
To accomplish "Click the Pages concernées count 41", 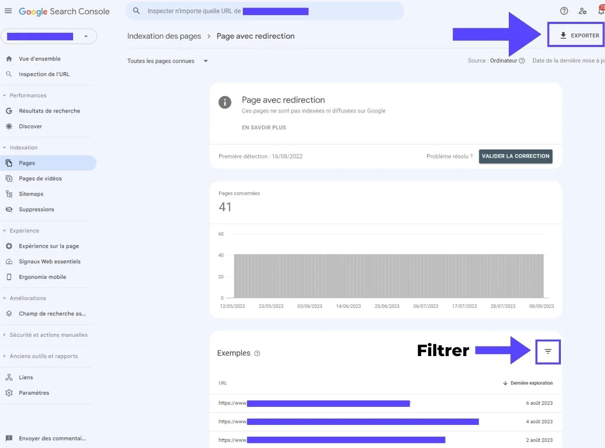I will point(225,207).
